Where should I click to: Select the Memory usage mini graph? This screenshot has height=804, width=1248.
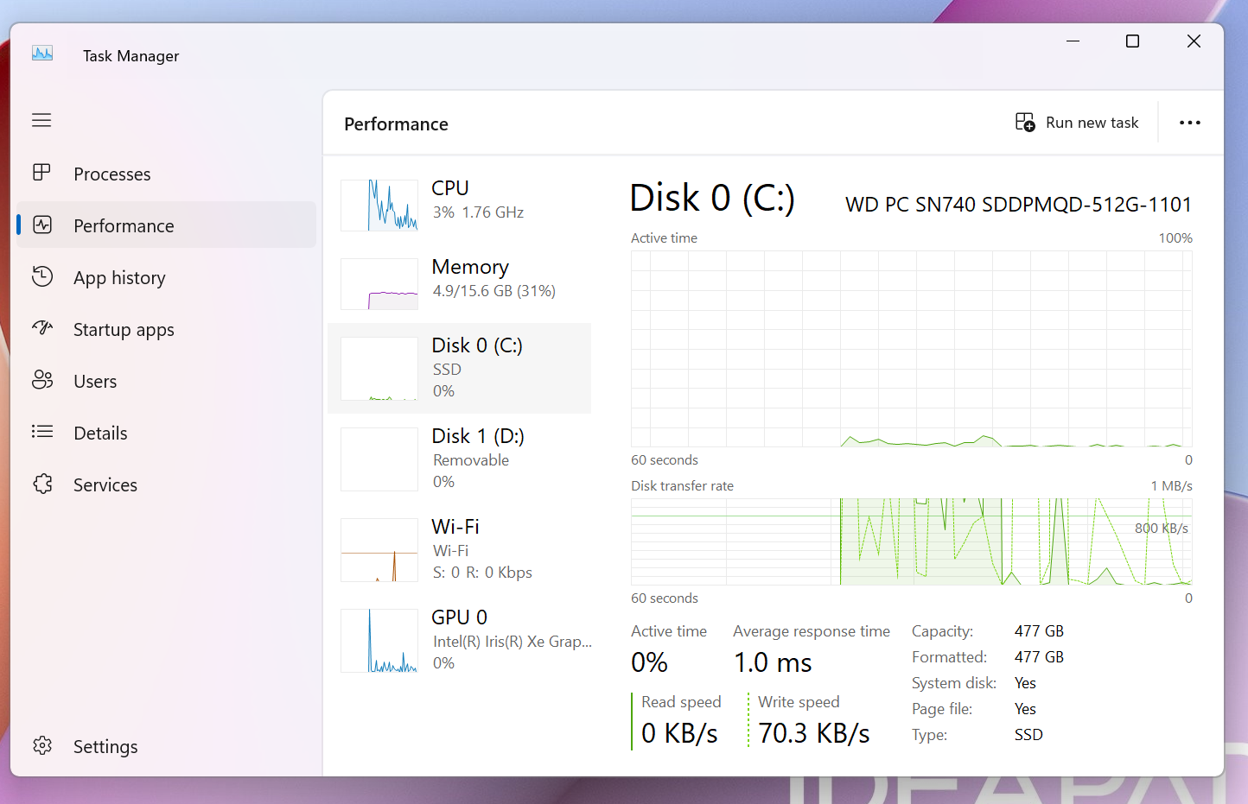click(379, 284)
